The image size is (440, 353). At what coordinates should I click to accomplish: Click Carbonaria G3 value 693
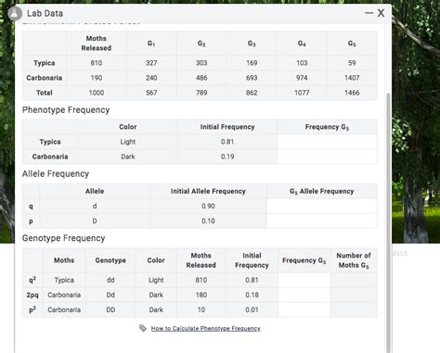coord(252,78)
